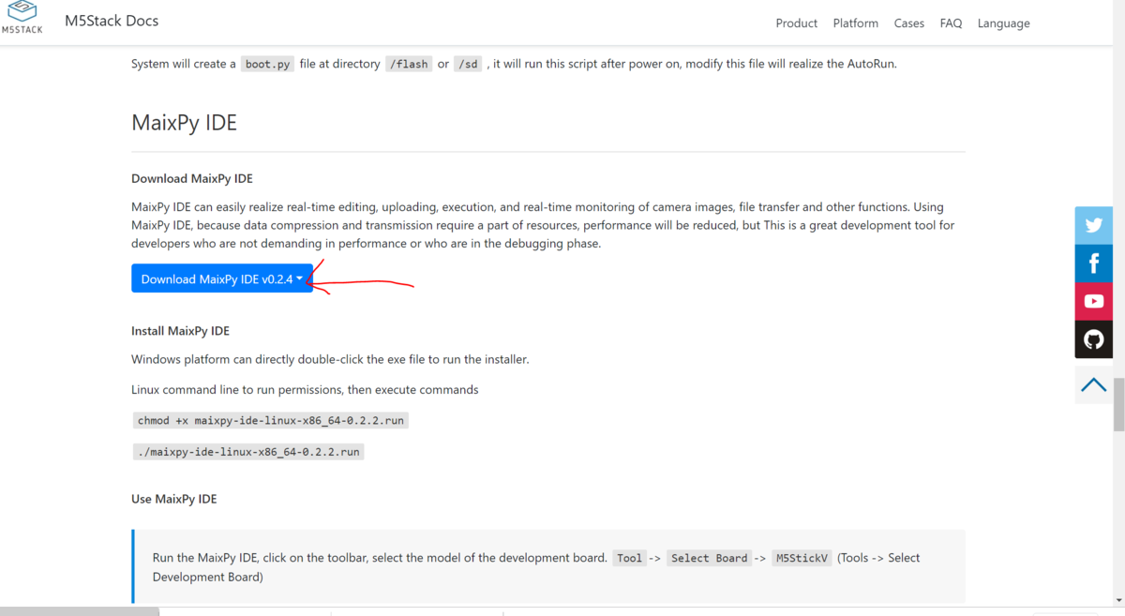This screenshot has height=616, width=1125.
Task: Click the 'Linux command line to run' sentence
Action: coord(305,389)
